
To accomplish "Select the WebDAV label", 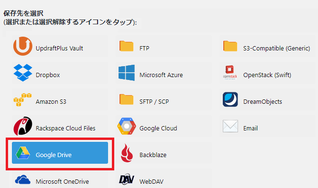I will [151, 182].
